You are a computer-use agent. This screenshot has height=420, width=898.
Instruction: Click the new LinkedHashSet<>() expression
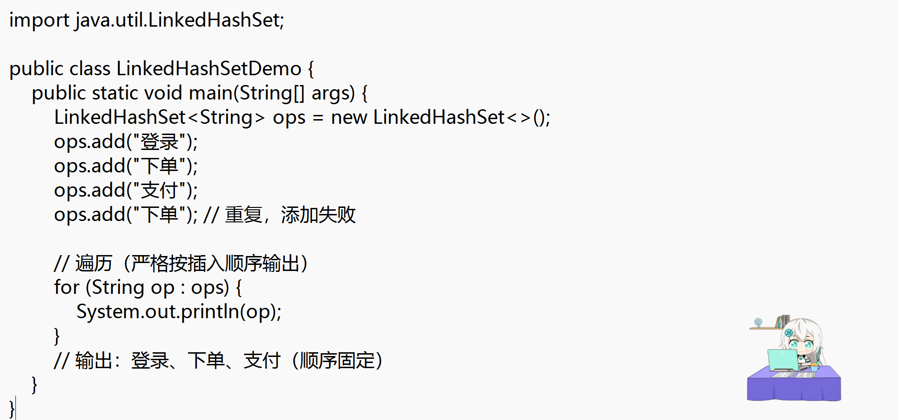coord(440,117)
